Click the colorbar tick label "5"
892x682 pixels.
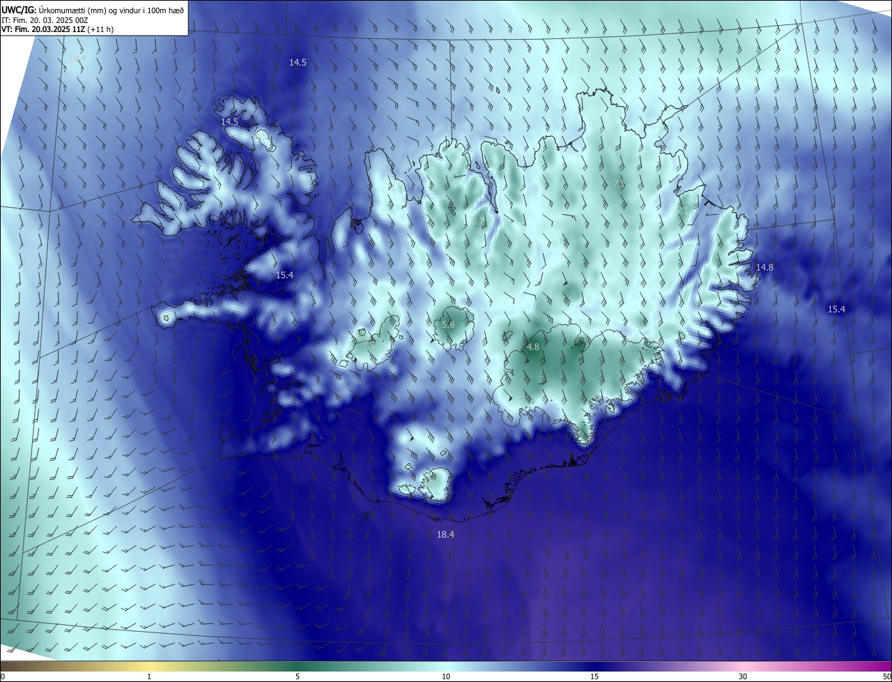(x=298, y=676)
